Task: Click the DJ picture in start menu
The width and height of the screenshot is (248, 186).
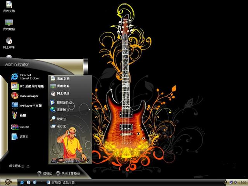Action: pyautogui.click(x=70, y=146)
